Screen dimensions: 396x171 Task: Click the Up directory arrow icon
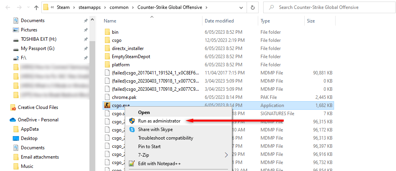[36, 7]
